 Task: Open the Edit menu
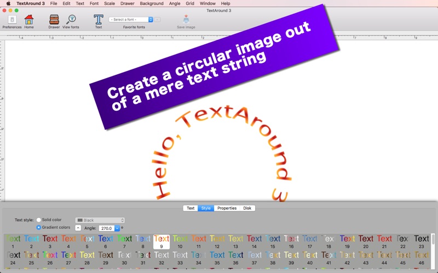(66, 3)
